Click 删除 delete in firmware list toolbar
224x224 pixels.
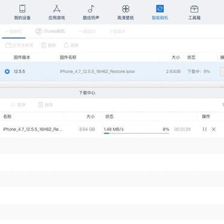point(48,45)
